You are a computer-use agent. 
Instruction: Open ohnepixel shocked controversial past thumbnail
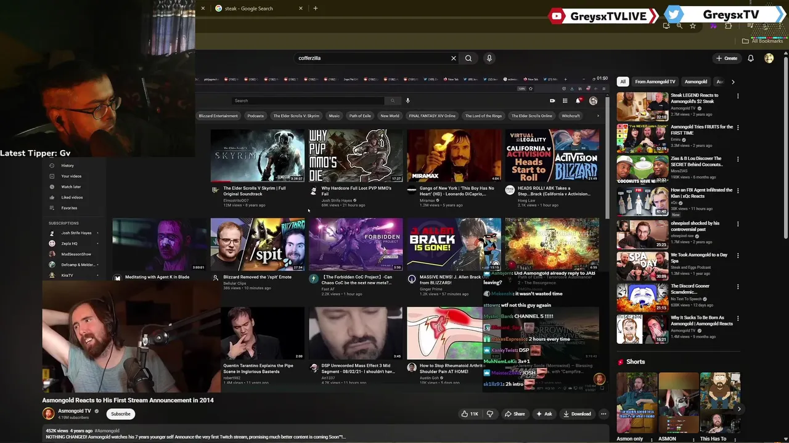tap(642, 234)
